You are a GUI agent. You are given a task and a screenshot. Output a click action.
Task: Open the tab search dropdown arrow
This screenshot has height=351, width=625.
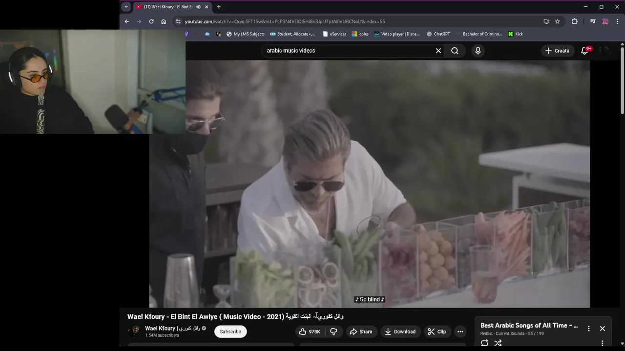click(126, 7)
